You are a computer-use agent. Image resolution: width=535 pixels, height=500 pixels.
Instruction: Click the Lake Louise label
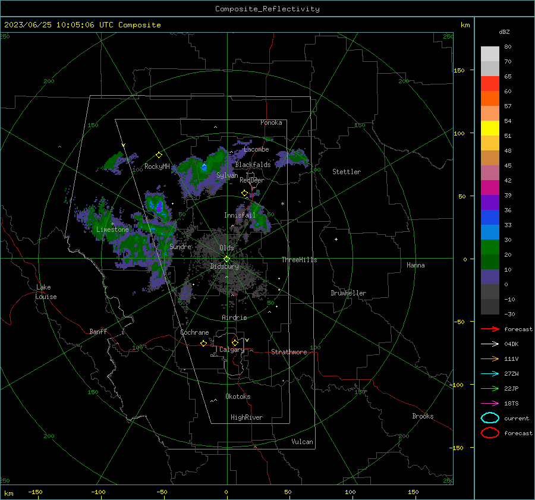click(46, 292)
